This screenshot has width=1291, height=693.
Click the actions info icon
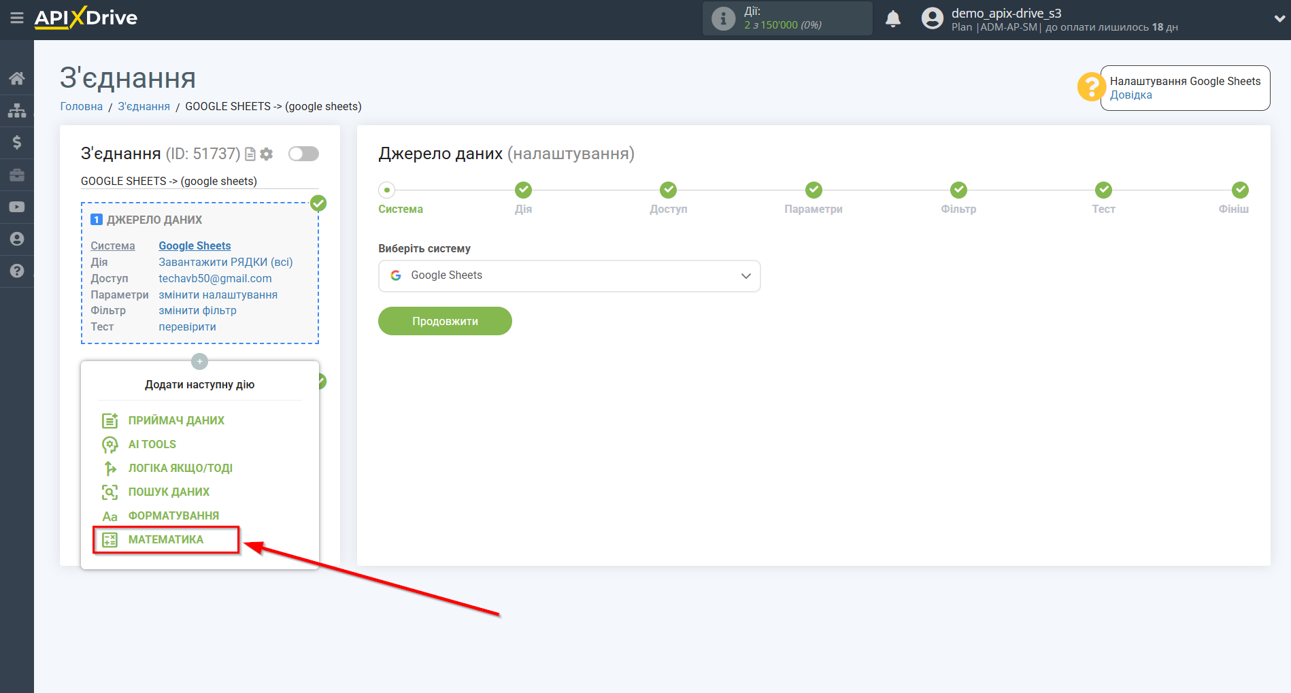tap(723, 18)
